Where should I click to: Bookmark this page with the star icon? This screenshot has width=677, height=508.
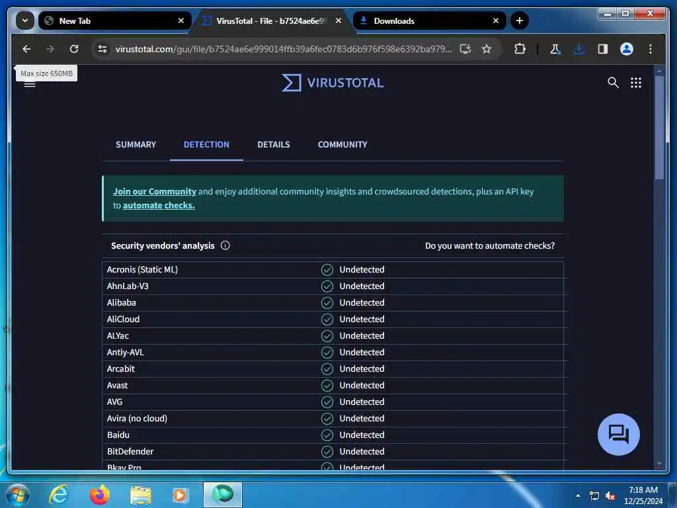pyautogui.click(x=487, y=49)
